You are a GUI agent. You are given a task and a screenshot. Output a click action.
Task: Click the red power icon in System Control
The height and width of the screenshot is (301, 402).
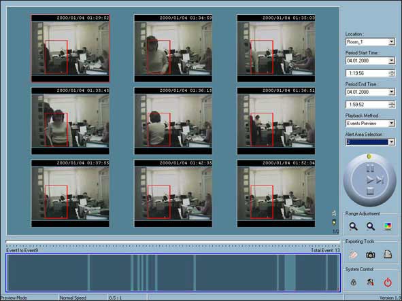coord(388,282)
